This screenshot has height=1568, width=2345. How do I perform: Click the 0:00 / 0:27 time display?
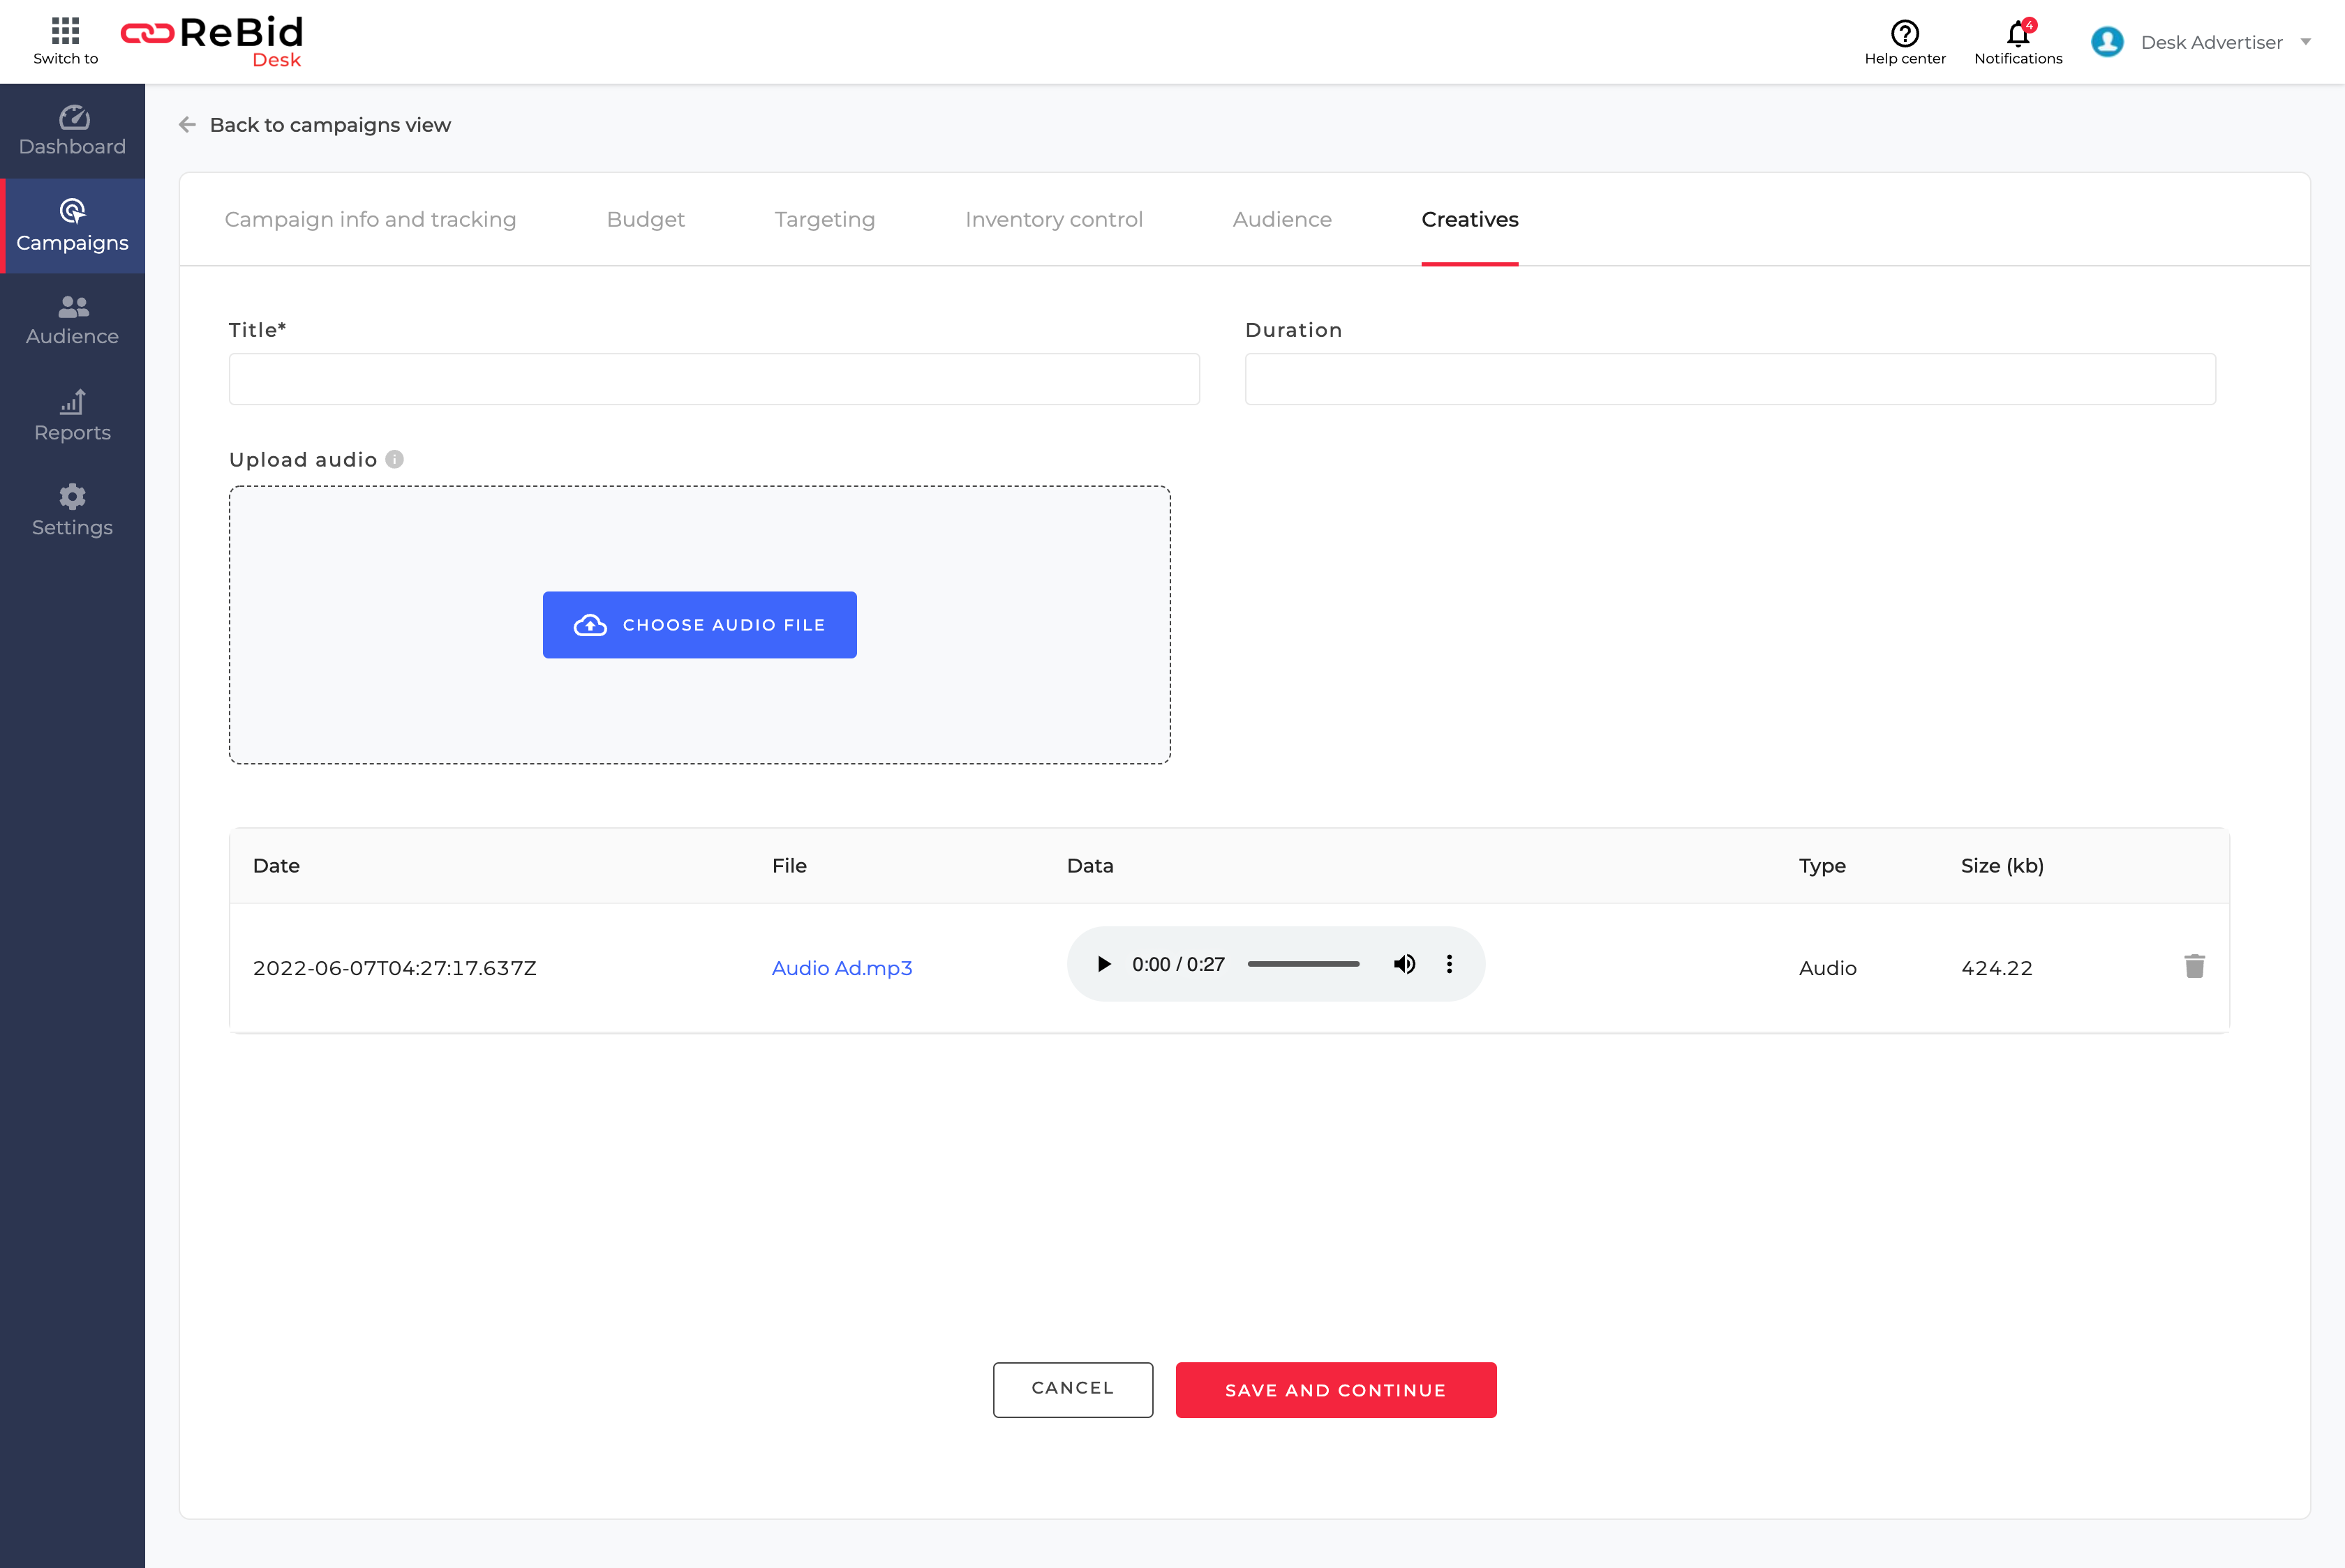[1179, 964]
